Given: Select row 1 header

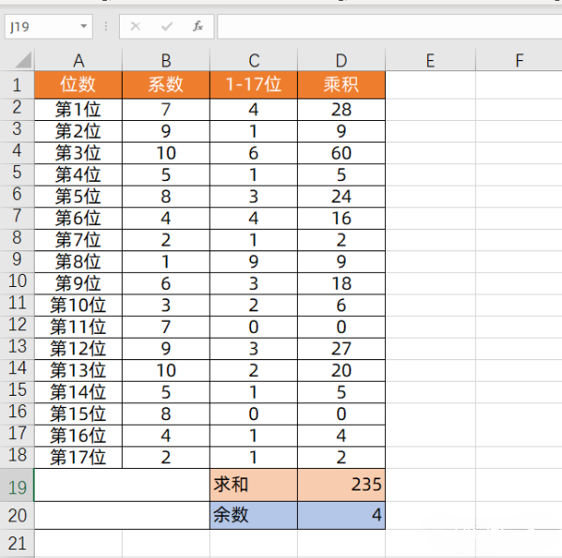Looking at the screenshot, I should pos(17,84).
